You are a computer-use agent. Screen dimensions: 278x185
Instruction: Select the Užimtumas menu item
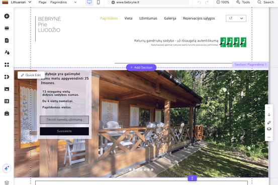(x=148, y=19)
